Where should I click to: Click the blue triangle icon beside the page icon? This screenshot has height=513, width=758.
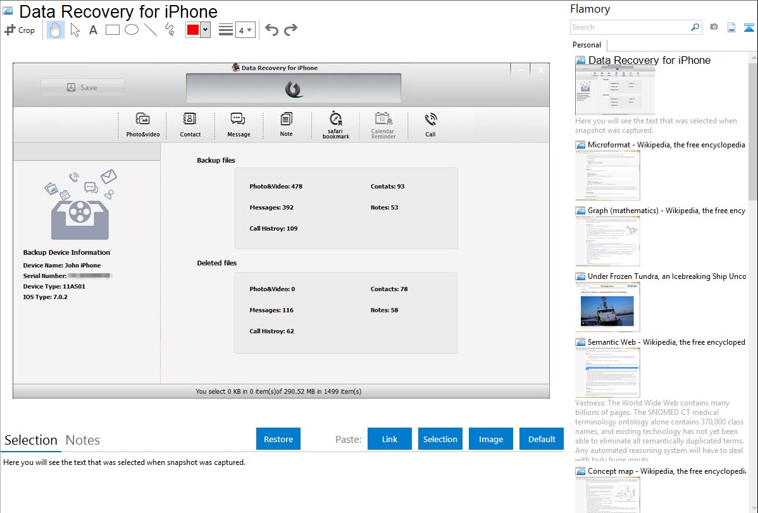tap(749, 27)
